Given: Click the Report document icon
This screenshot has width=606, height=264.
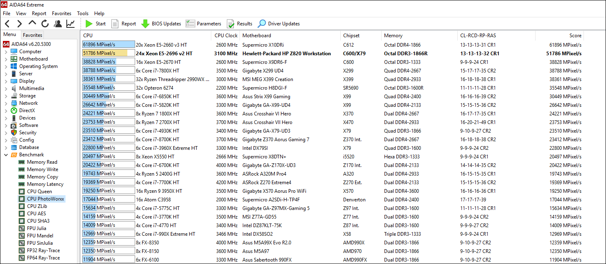Looking at the screenshot, I should tap(115, 24).
